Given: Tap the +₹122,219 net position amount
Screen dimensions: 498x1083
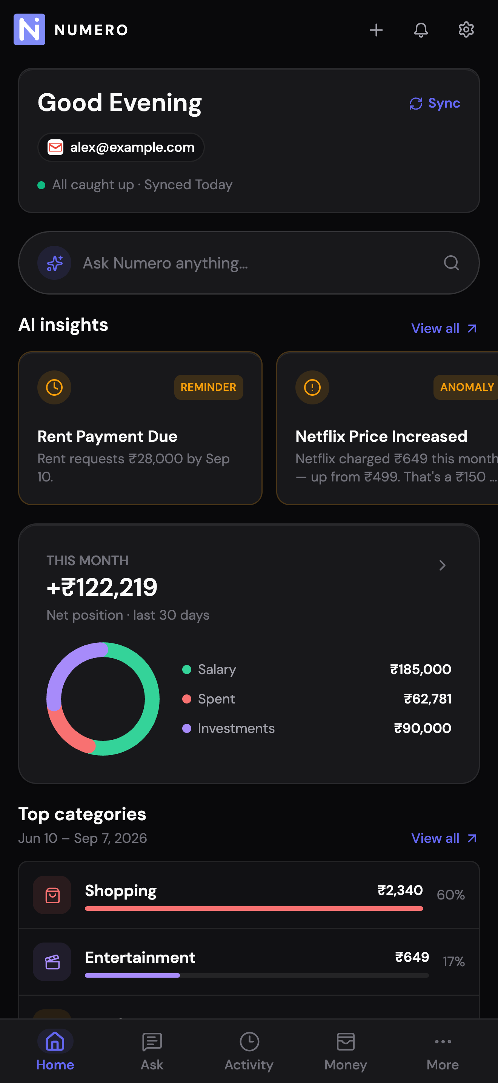Looking at the screenshot, I should click(102, 587).
